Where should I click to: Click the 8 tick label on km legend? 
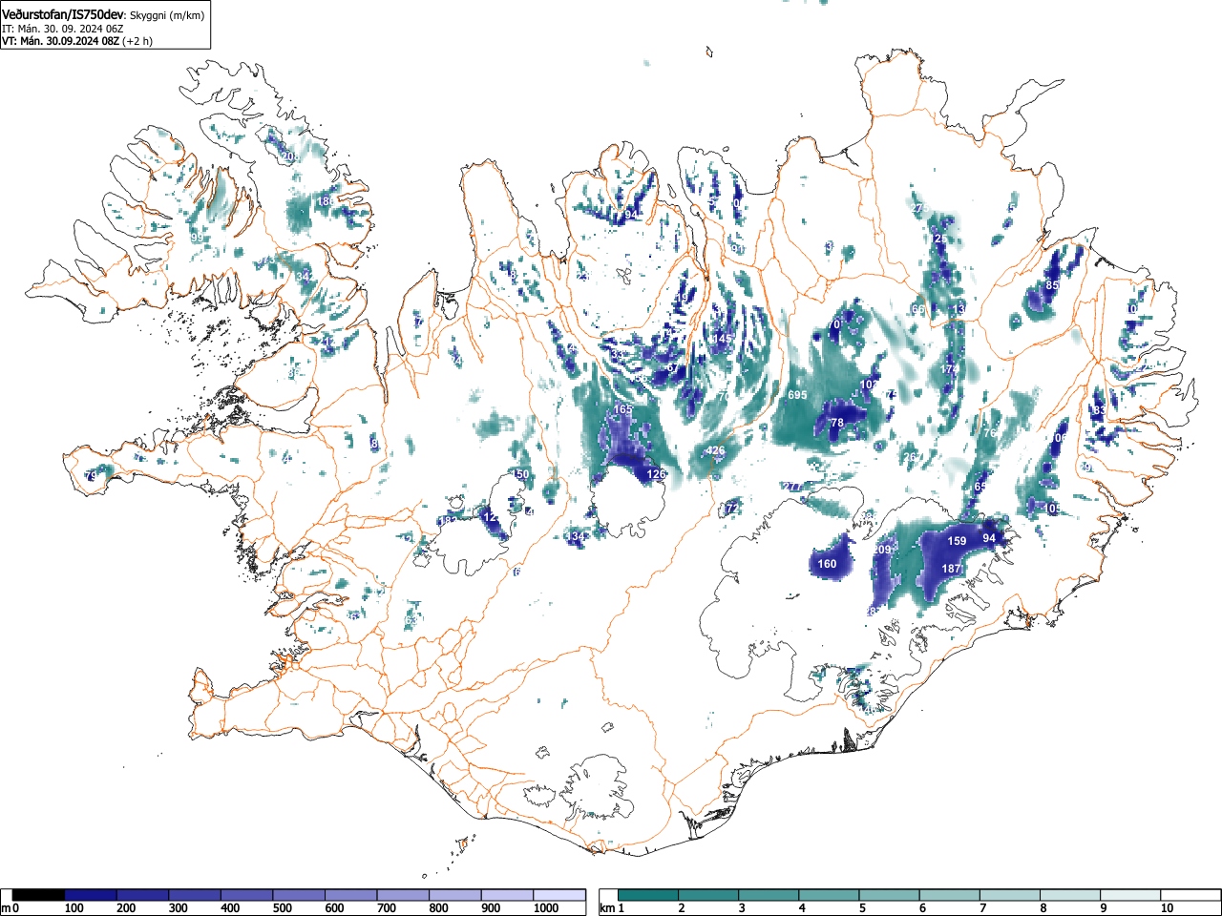click(x=1042, y=908)
